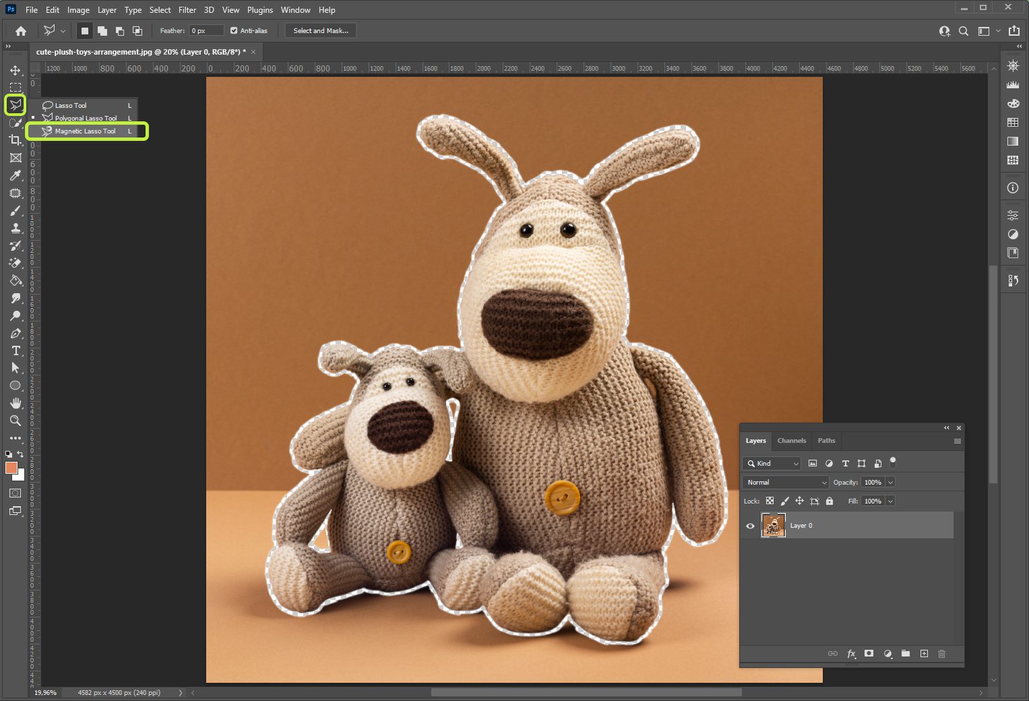The image size is (1029, 701).
Task: Toggle Lock image pixels brush icon
Action: [x=784, y=501]
